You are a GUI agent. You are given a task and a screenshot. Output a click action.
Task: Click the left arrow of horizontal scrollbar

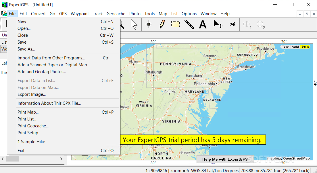pyautogui.click(x=3, y=159)
